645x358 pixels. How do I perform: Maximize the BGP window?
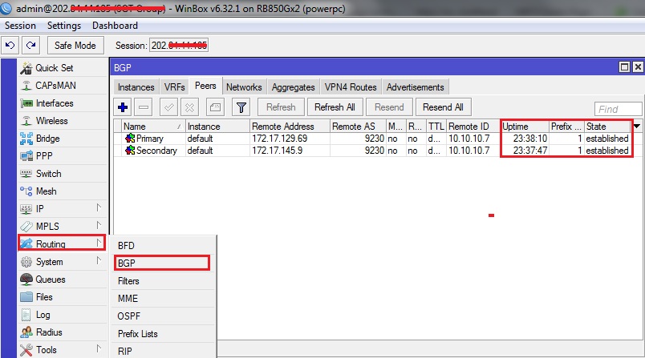click(x=624, y=67)
